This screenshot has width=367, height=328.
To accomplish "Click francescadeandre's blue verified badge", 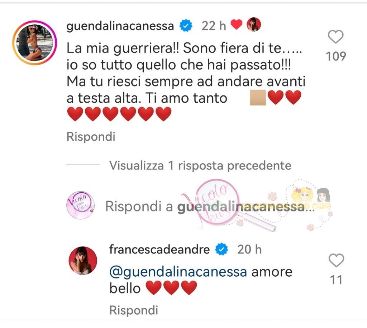I will (x=221, y=249).
